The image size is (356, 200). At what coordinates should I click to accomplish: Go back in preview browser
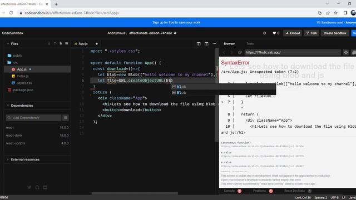tap(224, 52)
